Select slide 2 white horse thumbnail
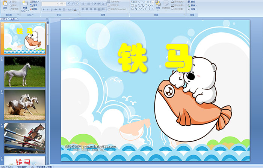 point(25,71)
